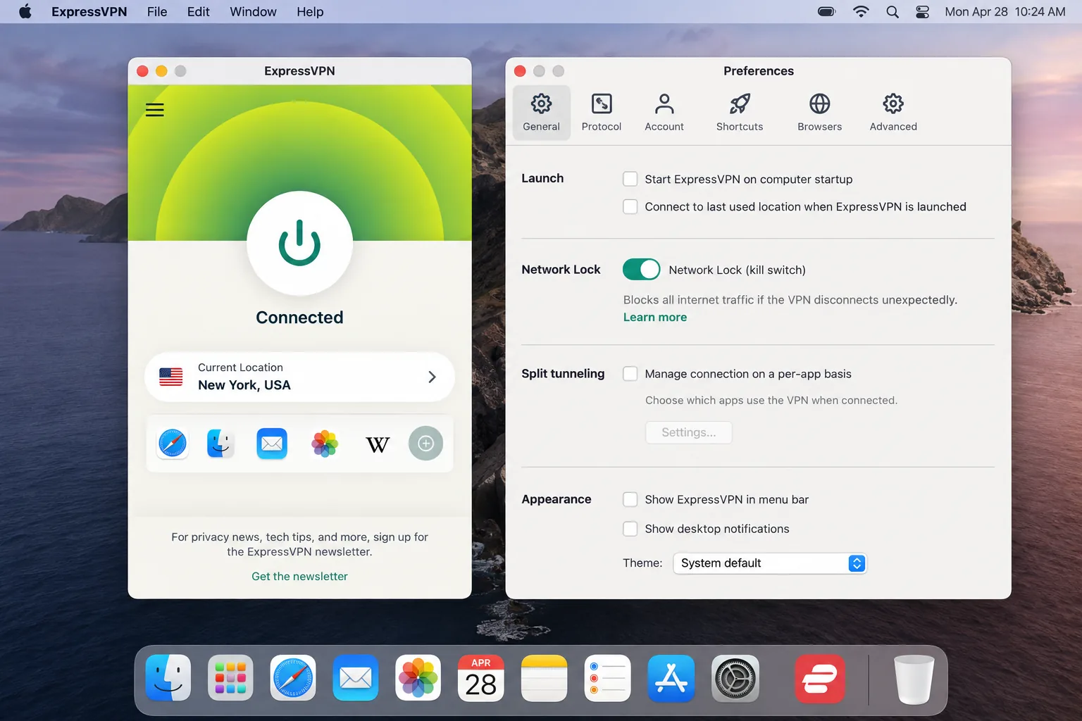Image resolution: width=1082 pixels, height=721 pixels.
Task: Switch to the Account preferences tab
Action: [x=664, y=113]
